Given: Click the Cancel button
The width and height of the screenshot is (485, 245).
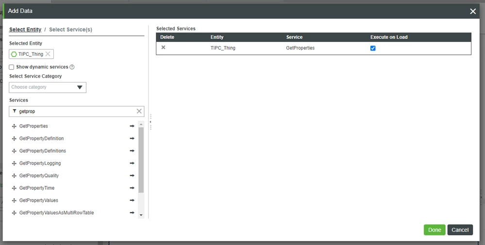Looking at the screenshot, I should tap(460, 230).
